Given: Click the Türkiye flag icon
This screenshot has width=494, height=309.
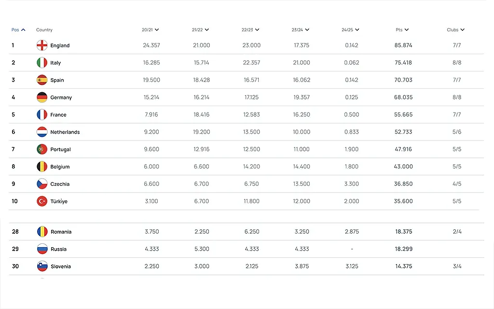Looking at the screenshot, I should click(42, 201).
